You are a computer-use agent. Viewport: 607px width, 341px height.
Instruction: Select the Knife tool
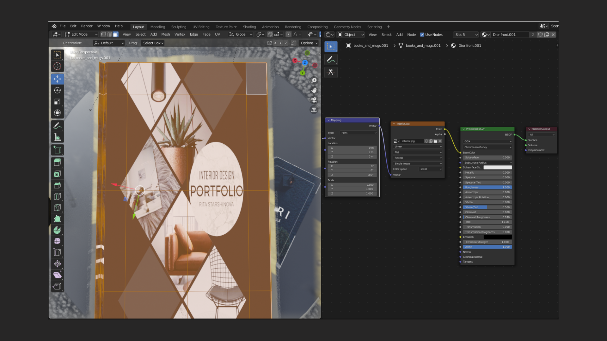click(57, 208)
